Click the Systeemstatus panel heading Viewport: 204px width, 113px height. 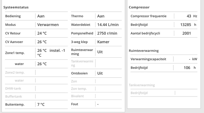pyautogui.click(x=16, y=7)
